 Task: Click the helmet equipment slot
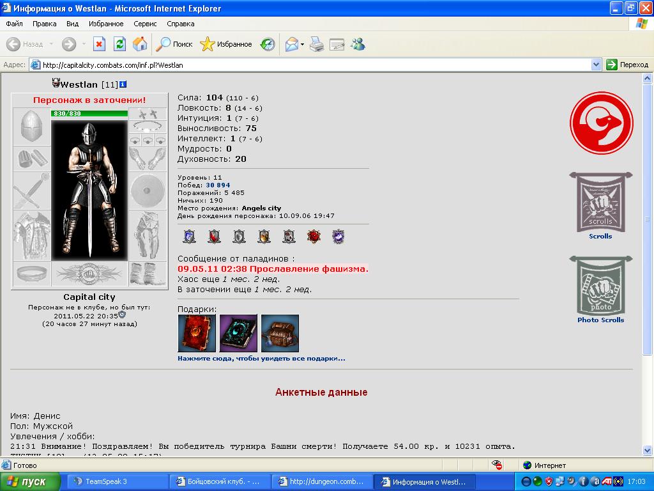pyautogui.click(x=32, y=127)
